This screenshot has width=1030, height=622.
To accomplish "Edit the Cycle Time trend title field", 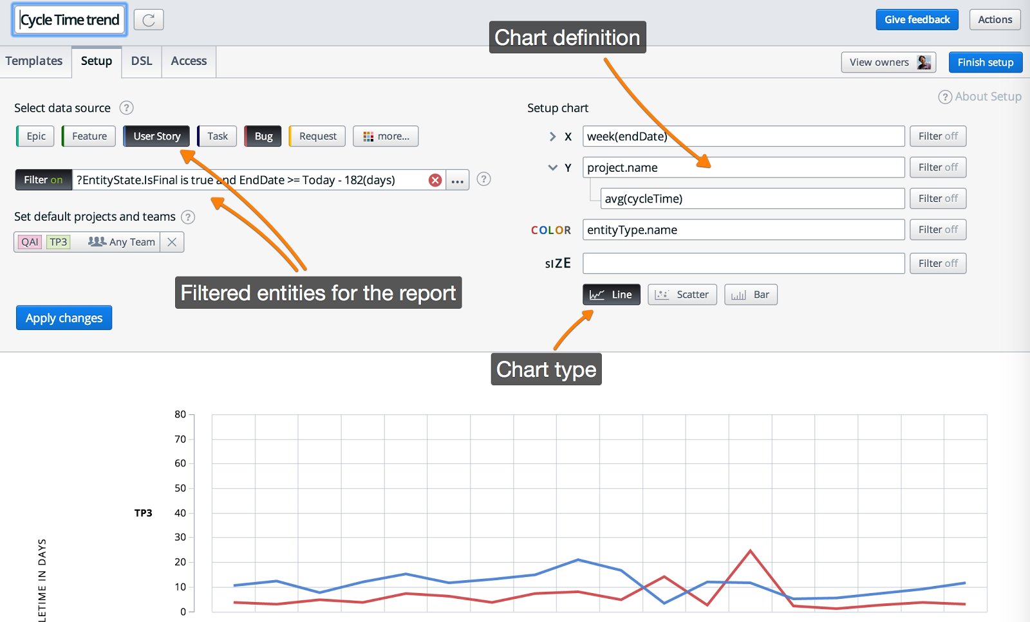I will 70,20.
